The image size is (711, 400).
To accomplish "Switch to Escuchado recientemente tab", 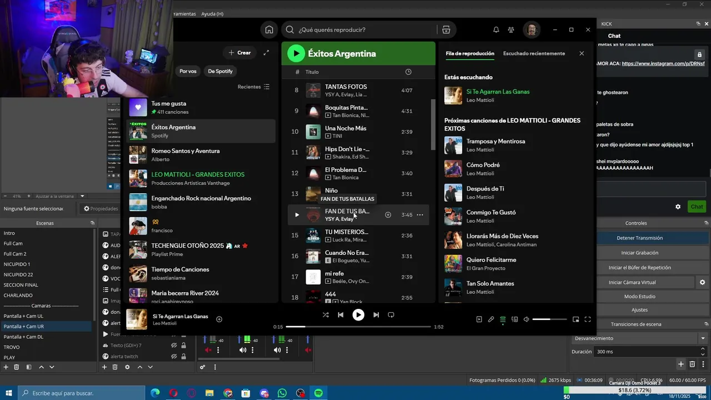I will (534, 53).
